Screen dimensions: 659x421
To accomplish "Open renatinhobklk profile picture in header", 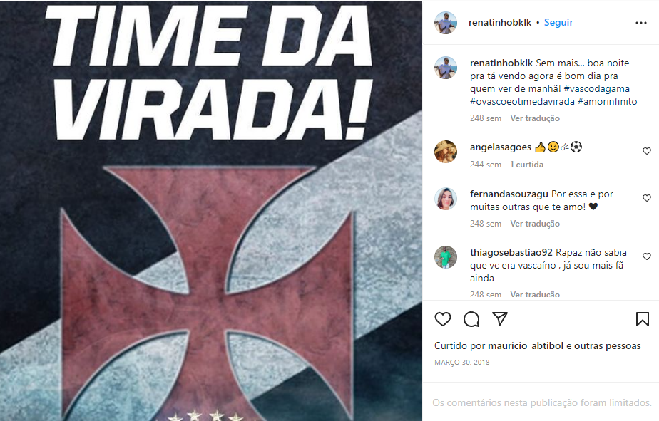I will coord(446,23).
